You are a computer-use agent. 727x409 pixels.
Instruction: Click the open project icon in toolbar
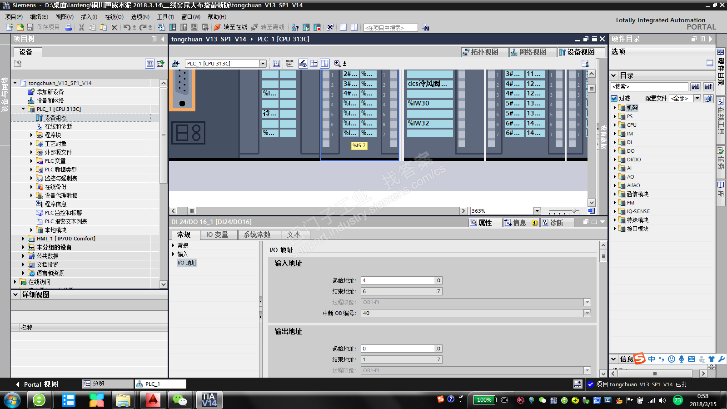20,27
